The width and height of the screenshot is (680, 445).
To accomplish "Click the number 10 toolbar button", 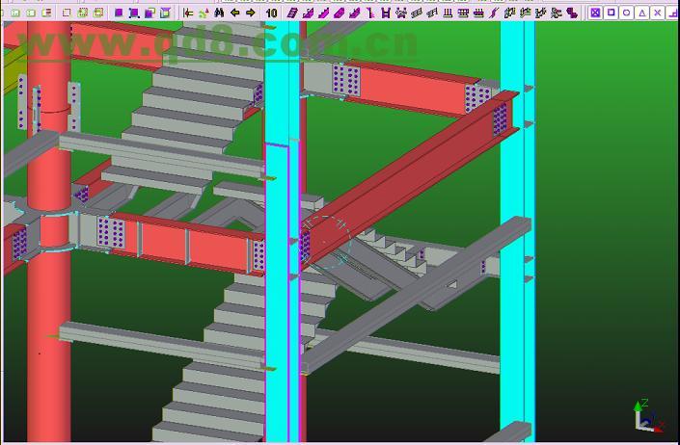I will pyautogui.click(x=272, y=13).
